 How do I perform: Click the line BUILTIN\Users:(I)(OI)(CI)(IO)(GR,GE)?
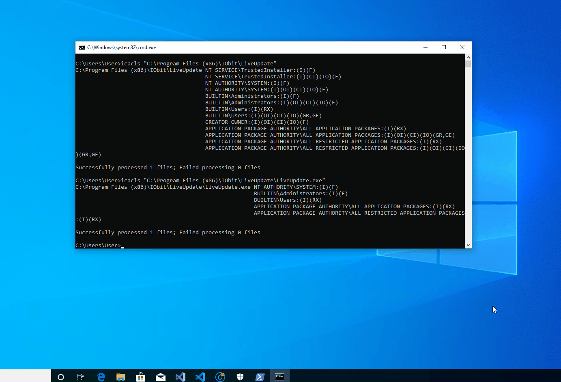(263, 116)
